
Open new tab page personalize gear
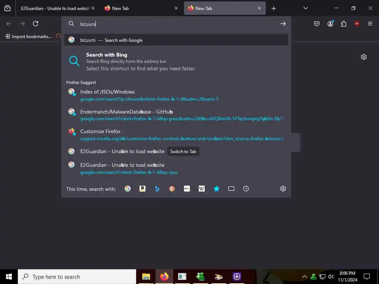tap(363, 57)
